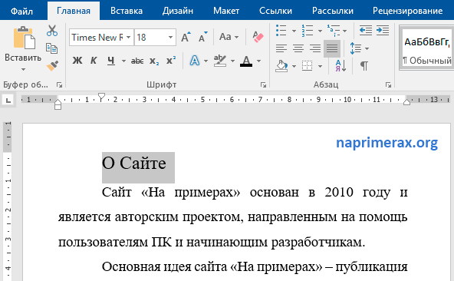Open the Файл tab
This screenshot has height=281, width=454.
pos(21,11)
